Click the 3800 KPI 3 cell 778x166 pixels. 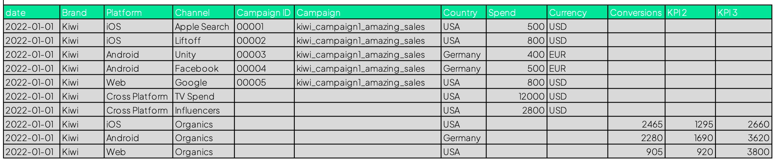[x=743, y=152]
